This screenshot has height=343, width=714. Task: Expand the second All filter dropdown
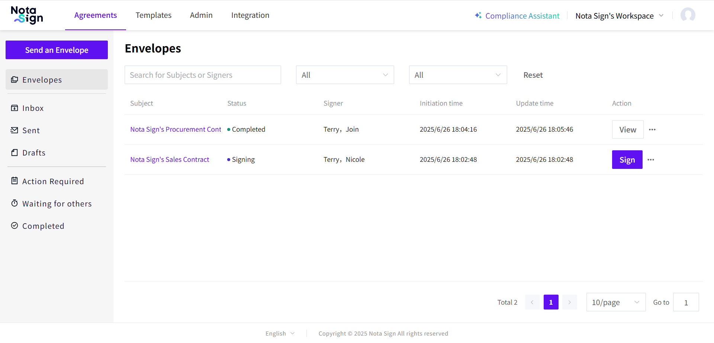point(458,75)
